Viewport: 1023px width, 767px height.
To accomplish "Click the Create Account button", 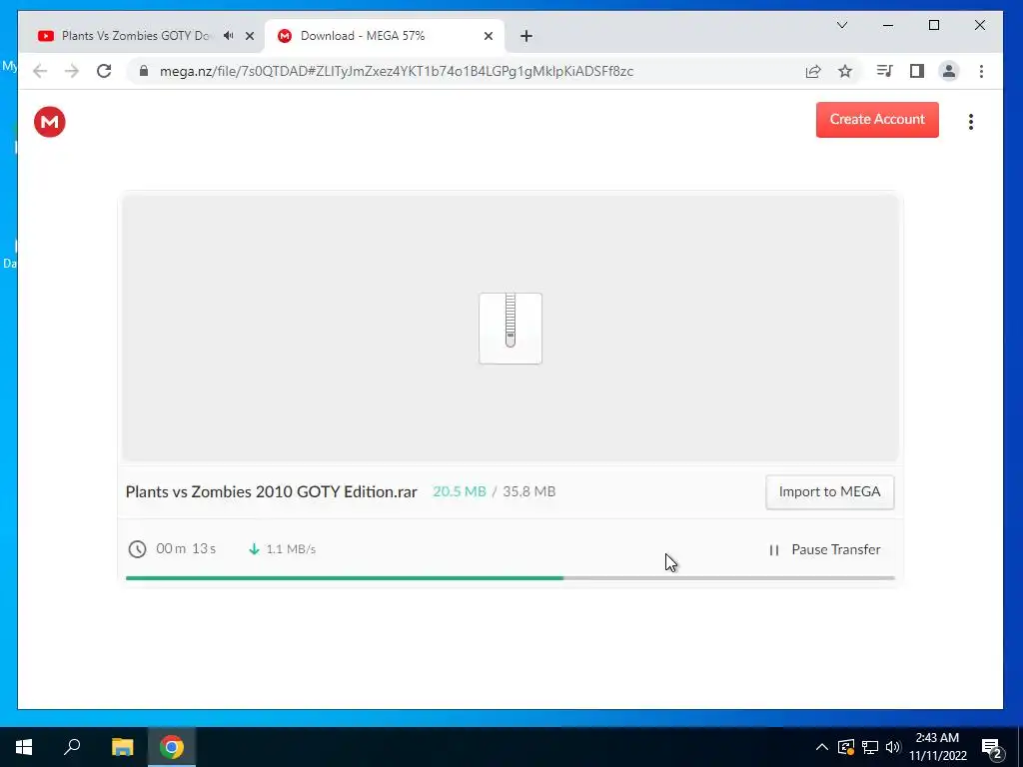I will 877,120.
